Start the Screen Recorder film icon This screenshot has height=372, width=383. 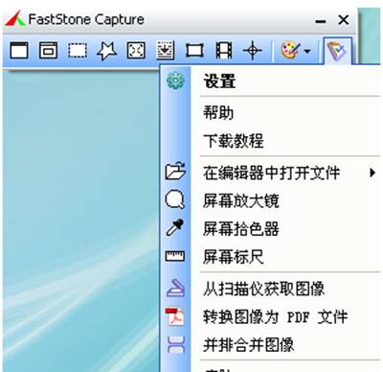pyautogui.click(x=224, y=50)
